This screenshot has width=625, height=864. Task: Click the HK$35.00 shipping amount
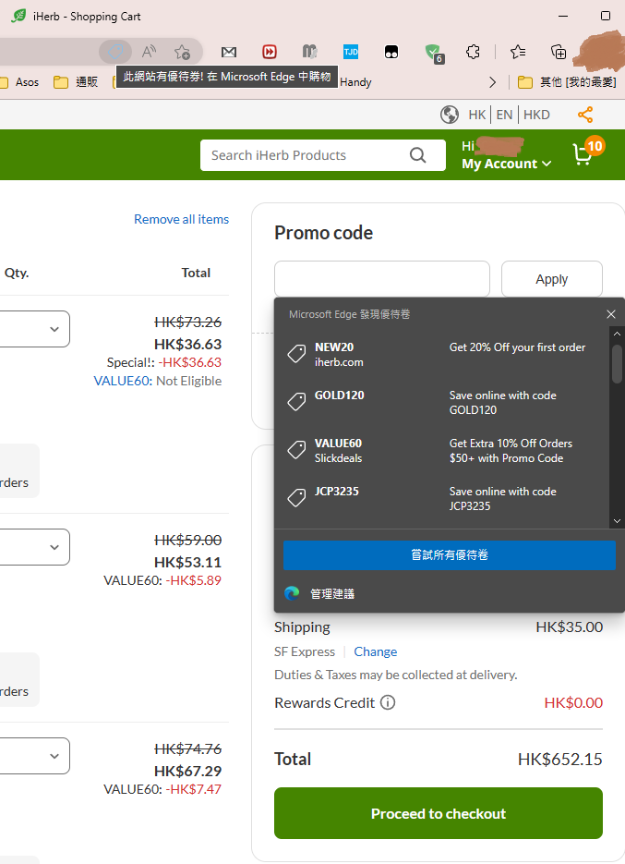click(x=570, y=627)
